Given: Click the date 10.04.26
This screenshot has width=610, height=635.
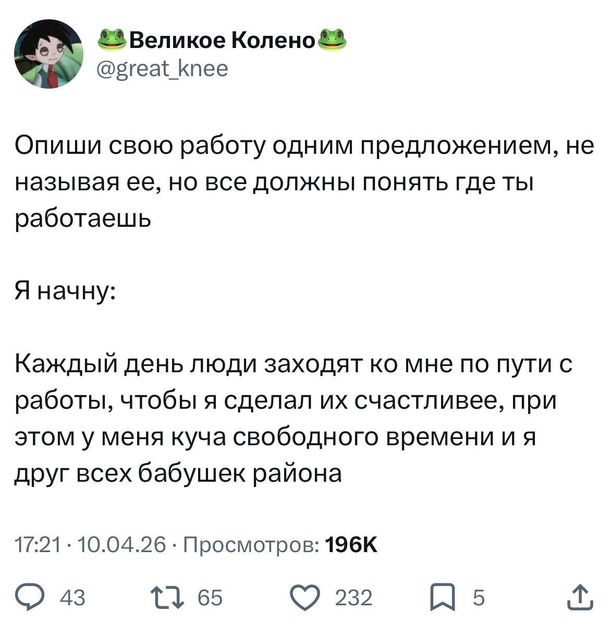Looking at the screenshot, I should click(x=121, y=545).
